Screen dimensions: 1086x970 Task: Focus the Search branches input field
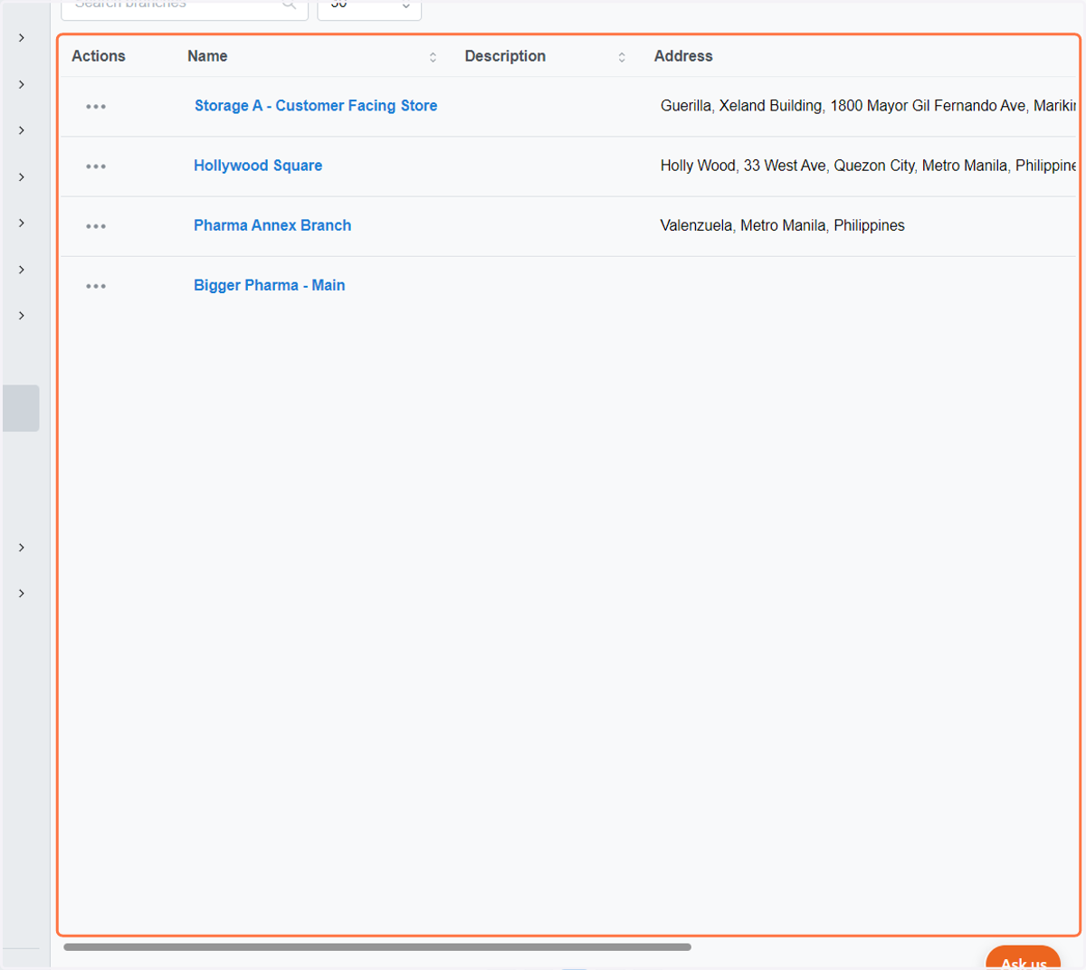click(x=185, y=7)
